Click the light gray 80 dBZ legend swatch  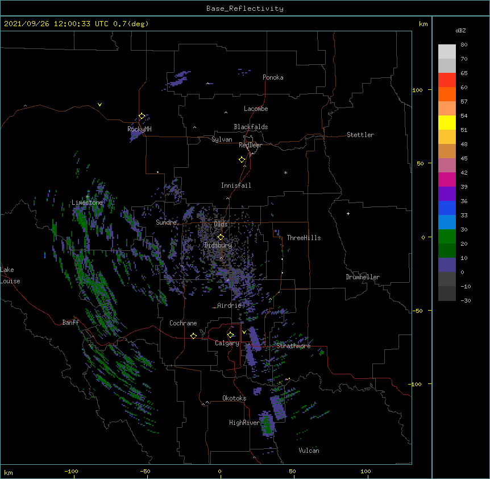(x=447, y=51)
